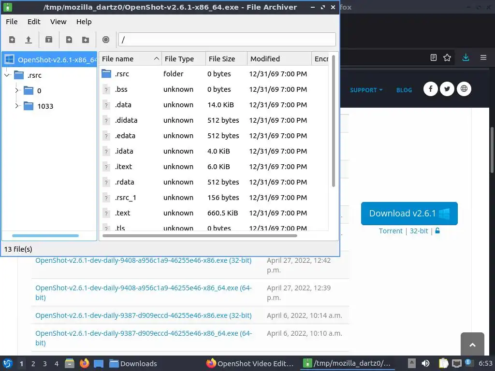Sort by File Type column header
This screenshot has width=495, height=371.
[x=184, y=59]
